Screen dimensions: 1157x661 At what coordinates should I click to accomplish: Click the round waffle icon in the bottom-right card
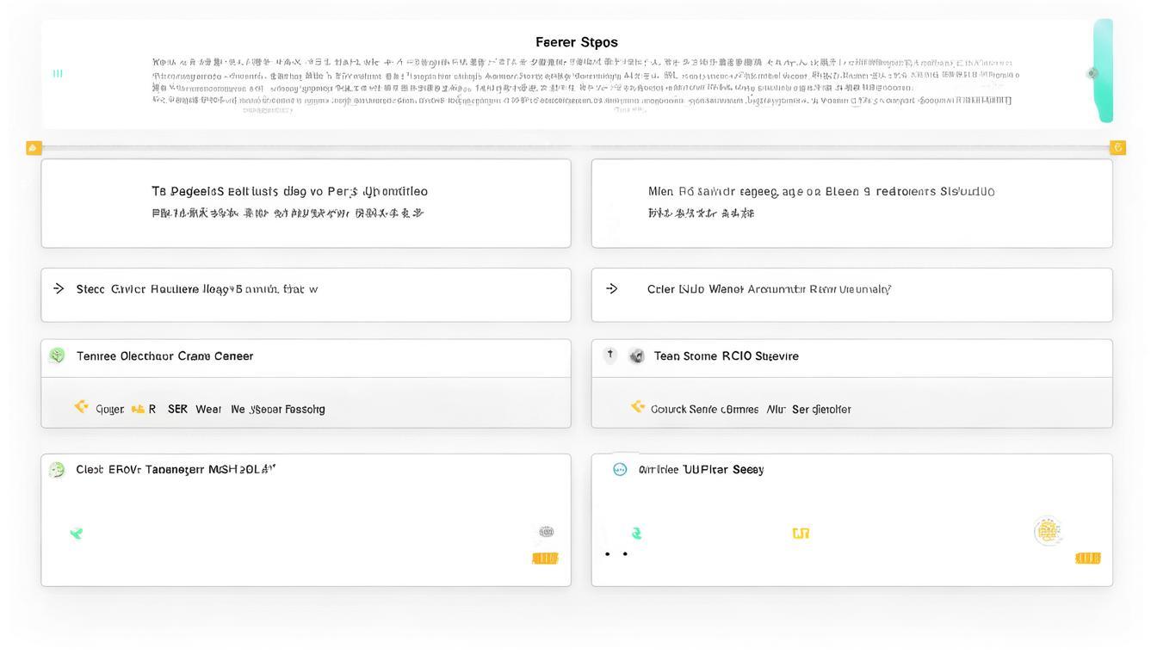1049,532
